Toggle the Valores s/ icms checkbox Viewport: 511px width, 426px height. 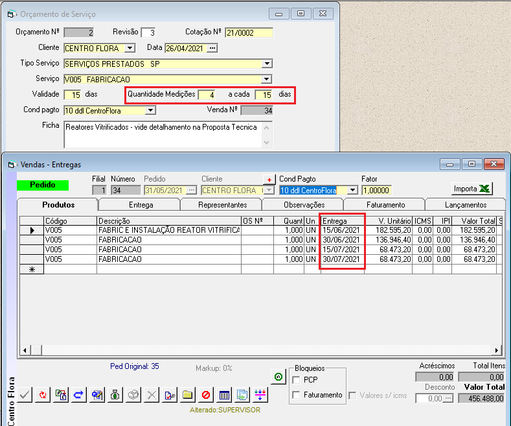tap(353, 395)
